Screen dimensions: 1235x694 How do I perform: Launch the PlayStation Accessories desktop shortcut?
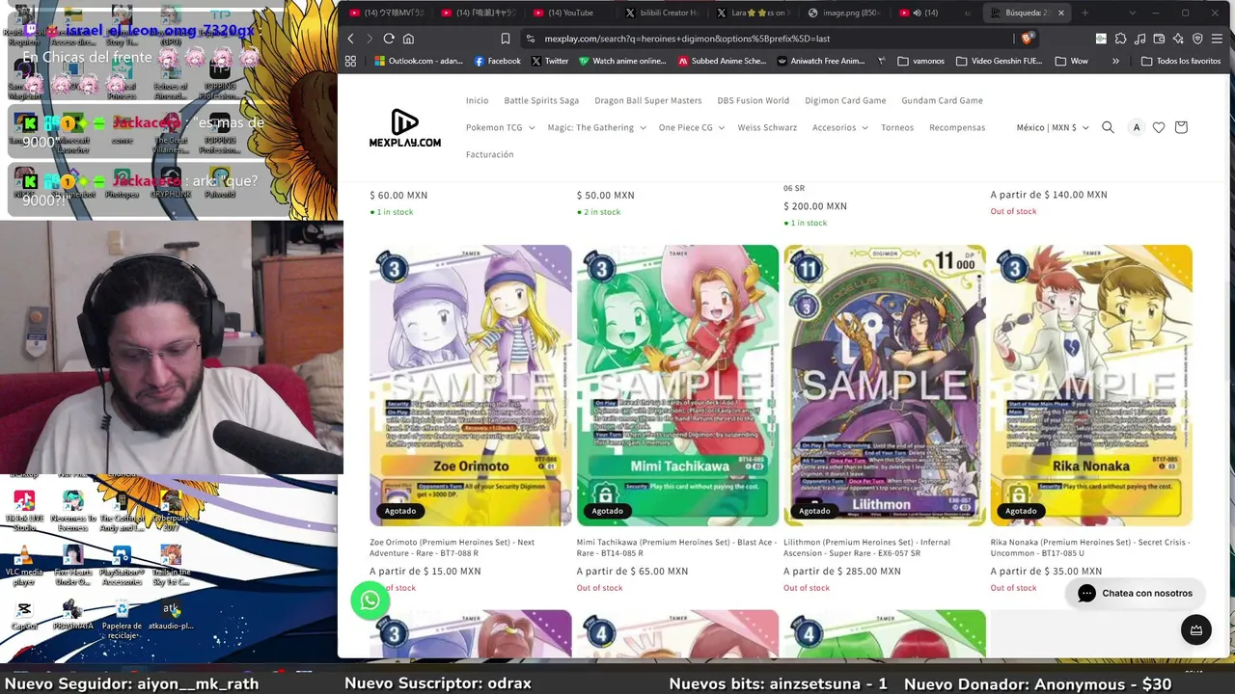(x=122, y=566)
